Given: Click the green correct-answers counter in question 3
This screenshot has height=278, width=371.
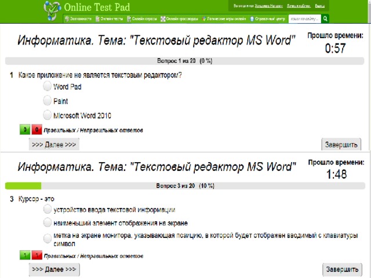Looking at the screenshot, I should pos(25,255).
